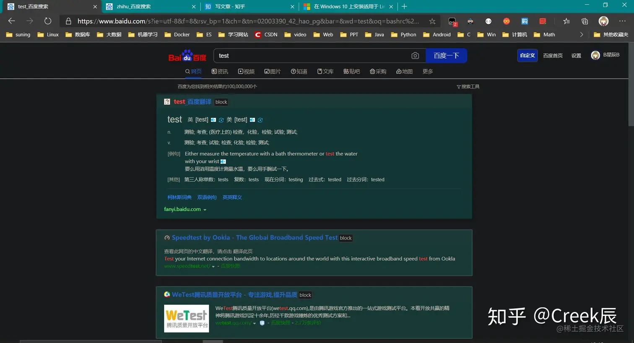Click the 翻译此页 link
The height and width of the screenshot is (343, 634).
(243, 251)
